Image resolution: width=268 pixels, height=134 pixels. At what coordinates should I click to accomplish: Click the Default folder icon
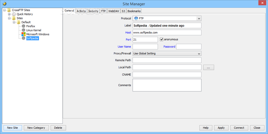19,22
